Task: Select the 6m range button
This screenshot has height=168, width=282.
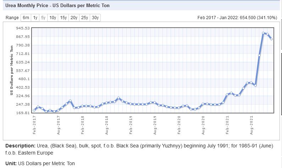Action: pos(26,18)
